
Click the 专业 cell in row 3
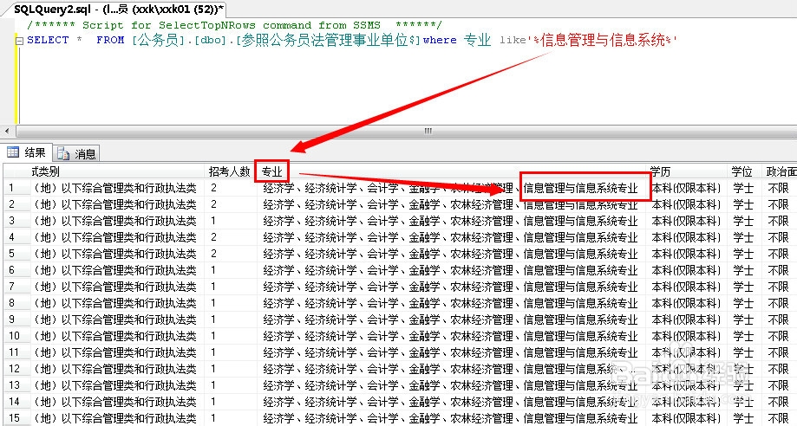451,221
